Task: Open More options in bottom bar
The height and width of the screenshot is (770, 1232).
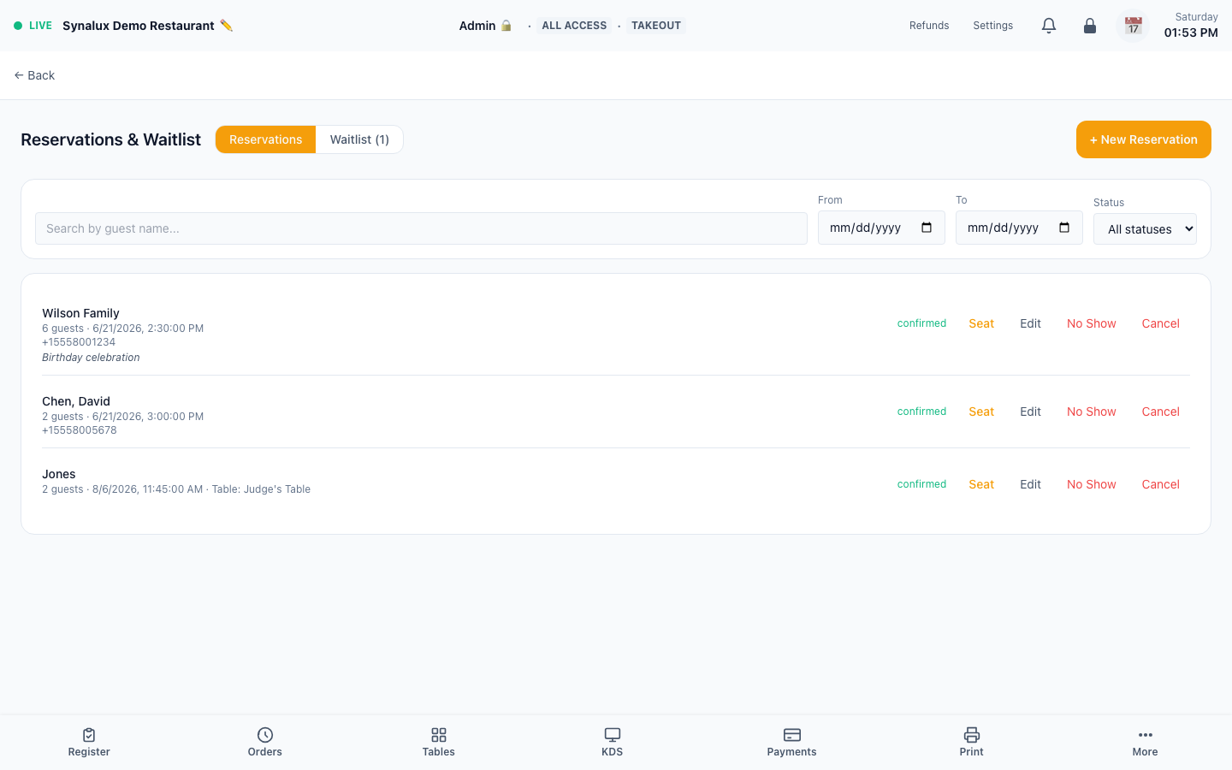Action: click(x=1146, y=742)
